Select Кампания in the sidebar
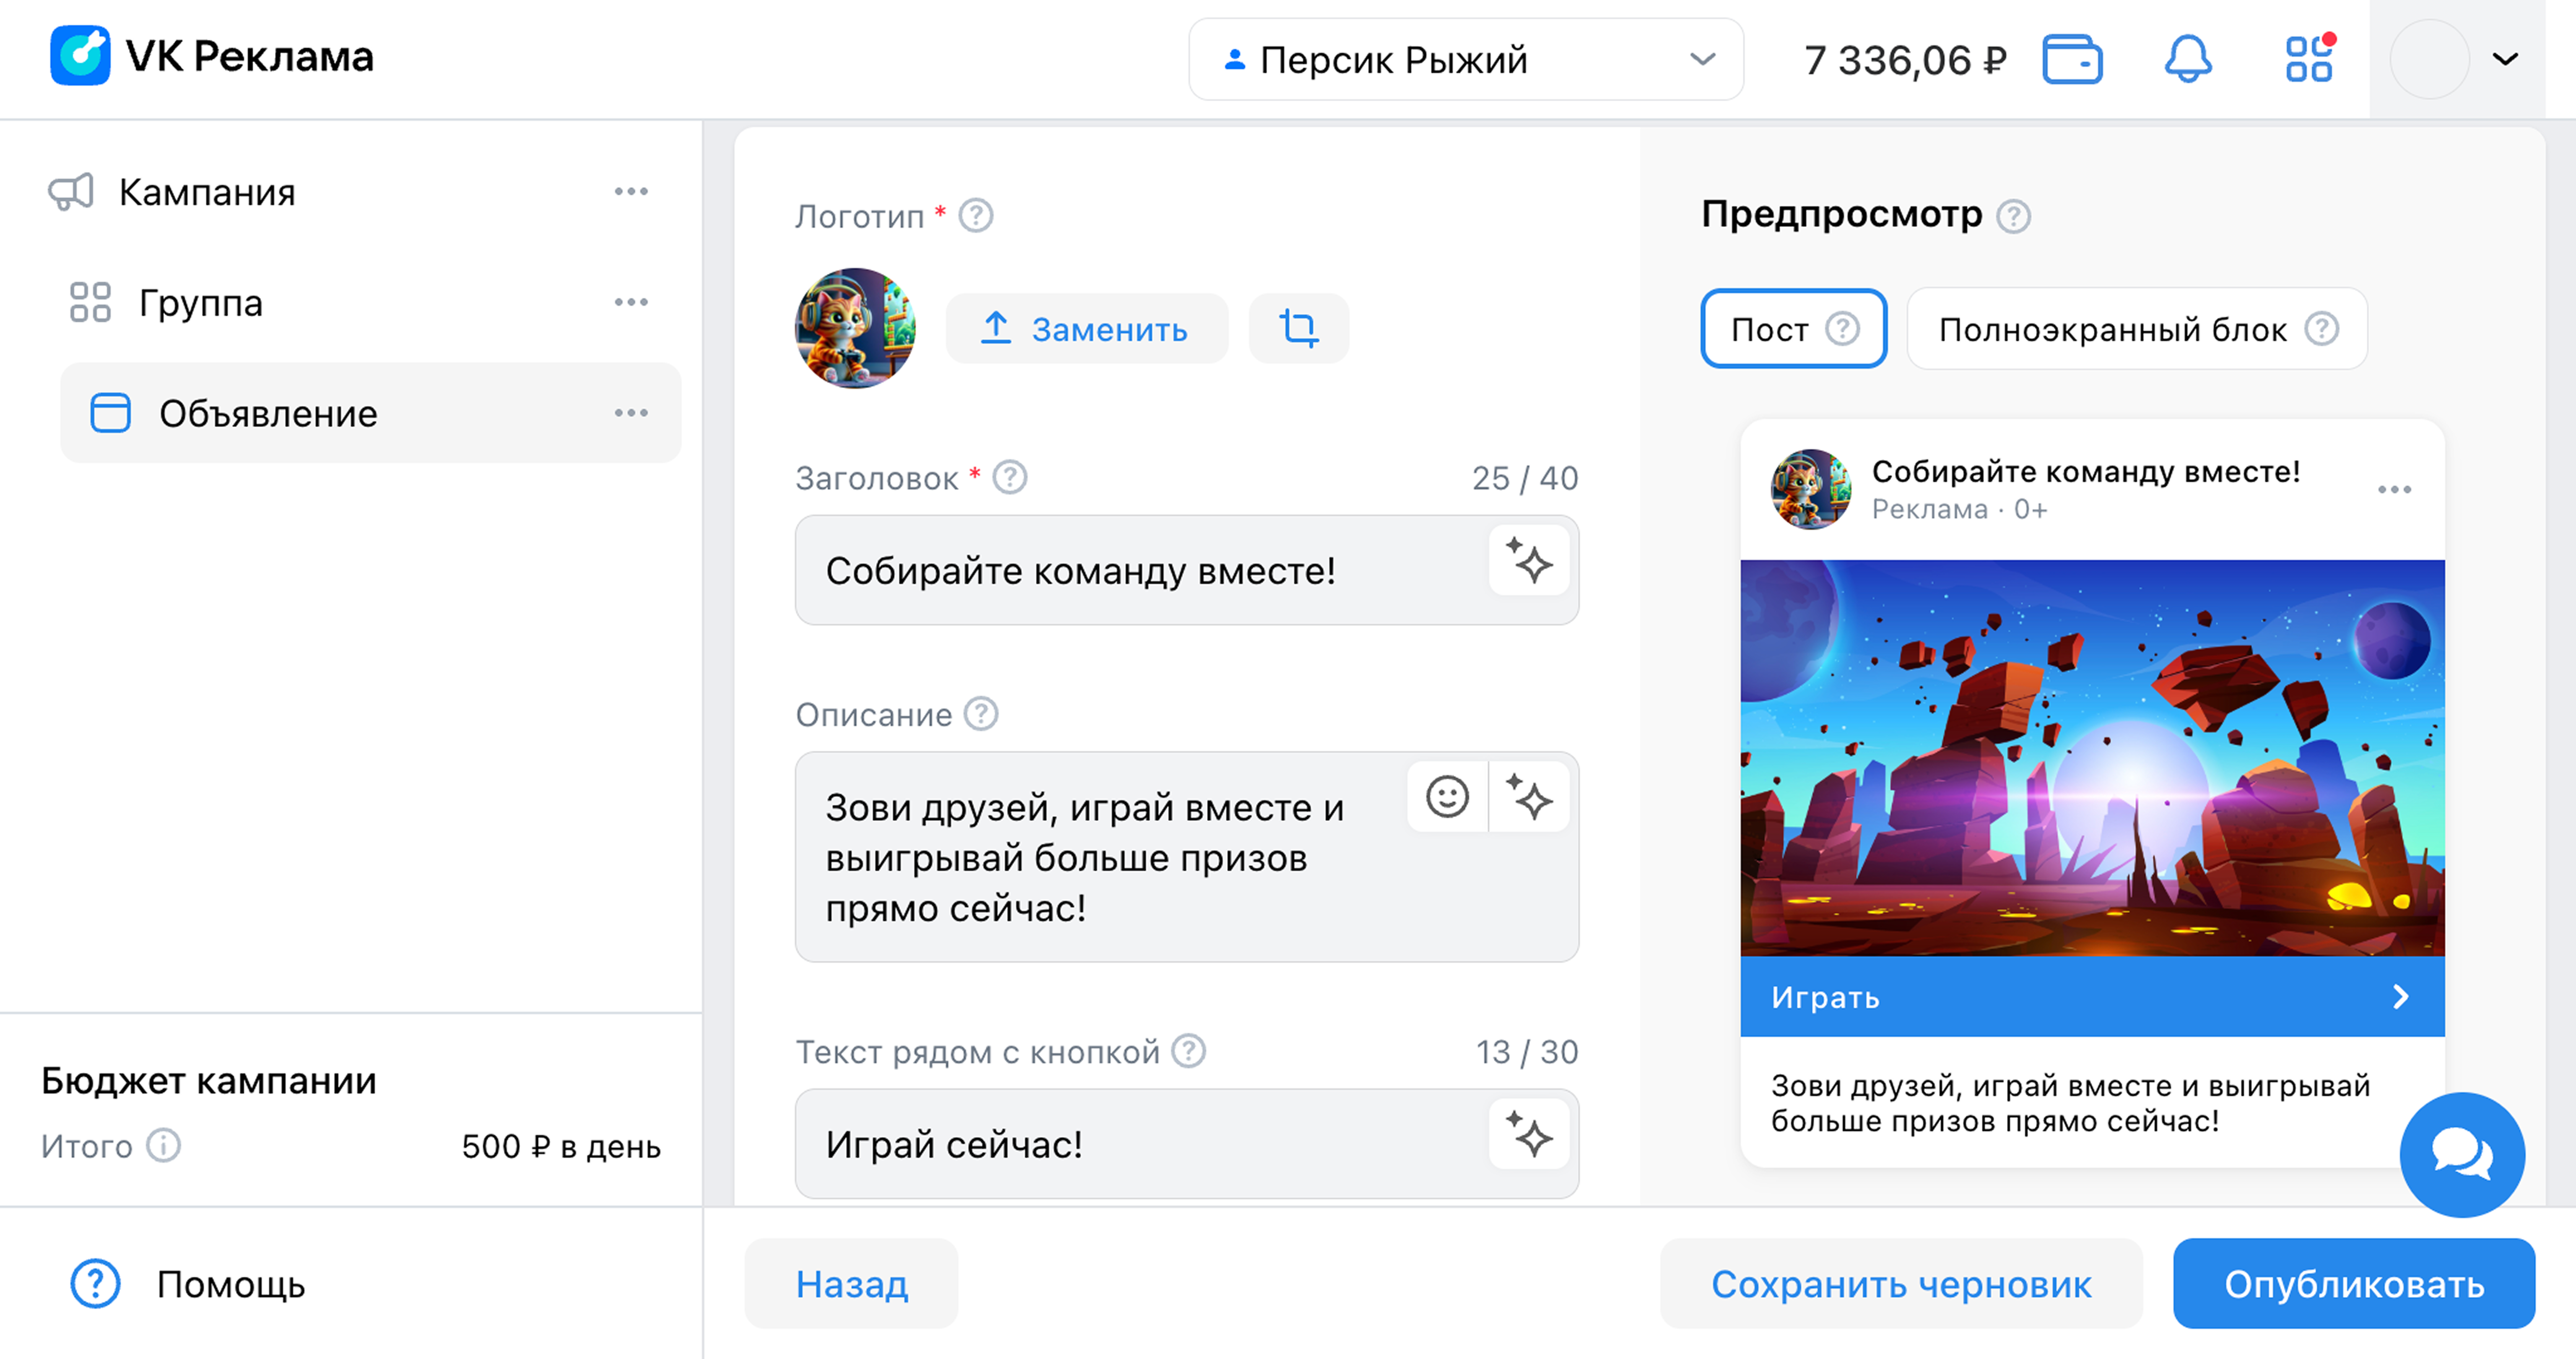This screenshot has height=1359, width=2576. point(207,192)
